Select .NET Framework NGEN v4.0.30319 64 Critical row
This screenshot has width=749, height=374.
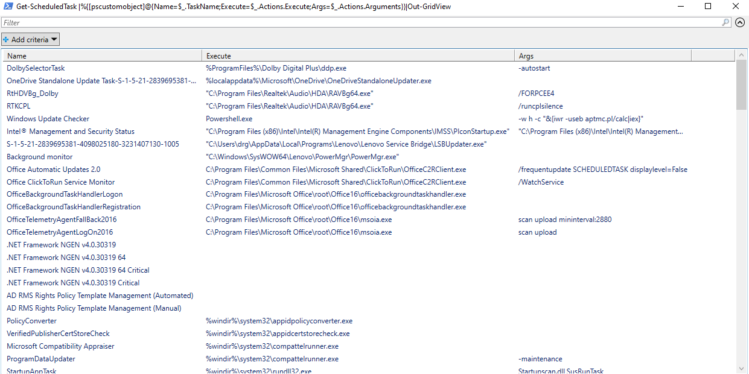(x=369, y=270)
